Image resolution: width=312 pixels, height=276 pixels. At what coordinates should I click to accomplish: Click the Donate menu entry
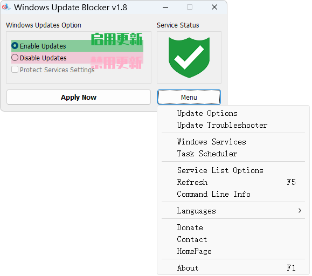tap(233, 227)
